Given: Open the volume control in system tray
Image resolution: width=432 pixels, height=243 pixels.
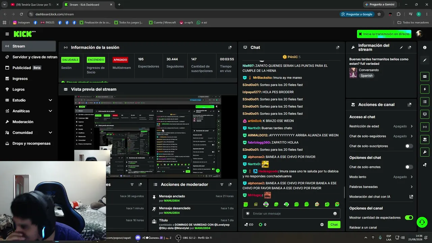Looking at the screenshot, I should (402, 238).
